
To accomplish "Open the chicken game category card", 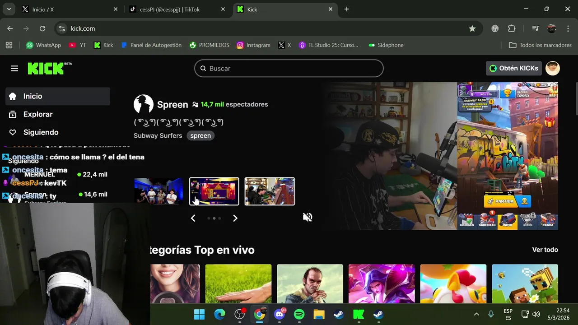I will (453, 284).
